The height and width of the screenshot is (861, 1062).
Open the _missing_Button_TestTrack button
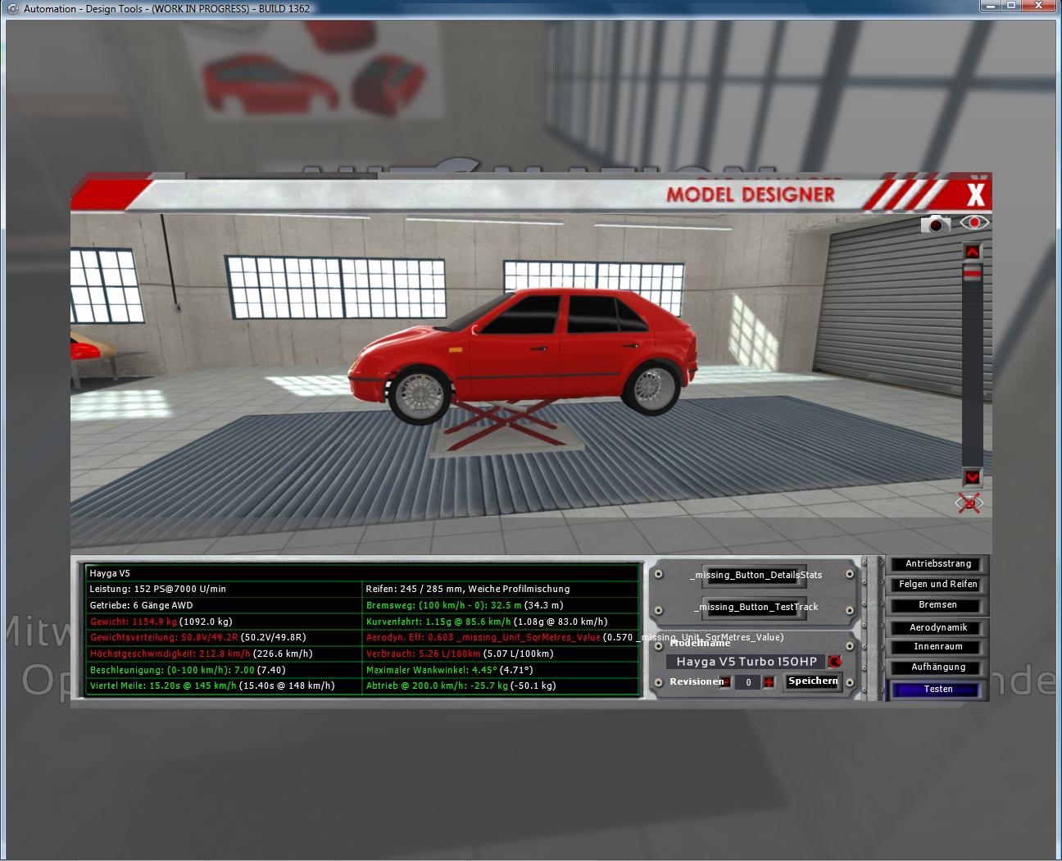755,608
